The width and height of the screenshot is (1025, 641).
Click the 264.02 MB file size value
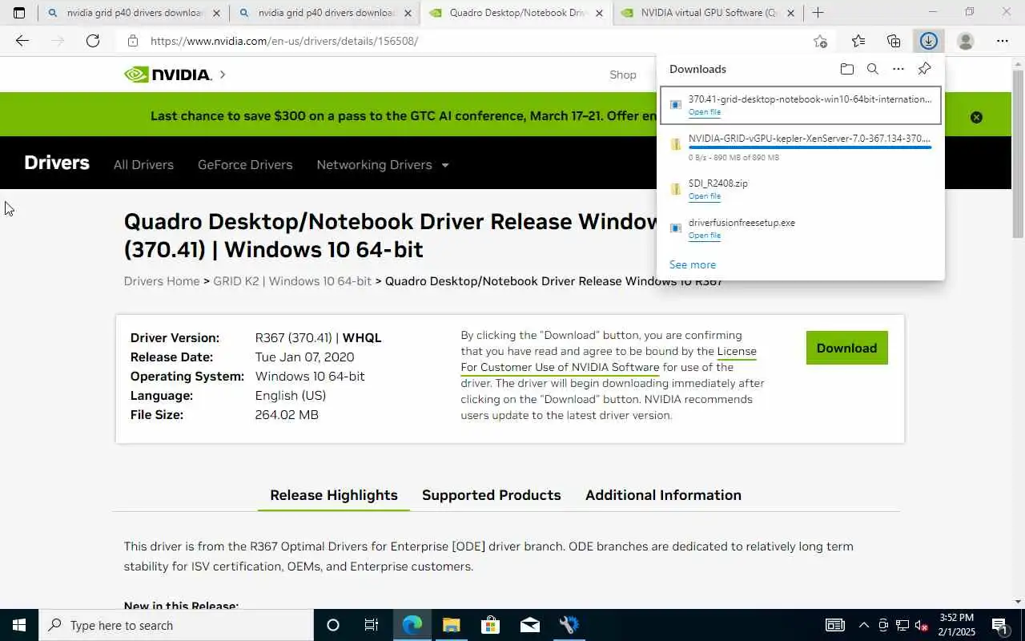[x=287, y=415]
